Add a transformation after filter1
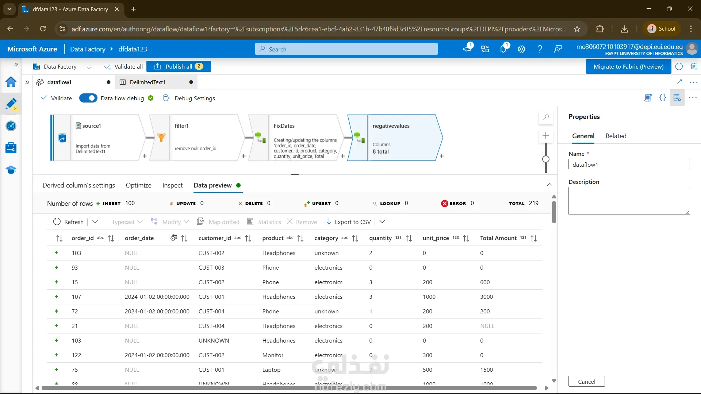Screen dimensions: 701x394 click(x=244, y=156)
